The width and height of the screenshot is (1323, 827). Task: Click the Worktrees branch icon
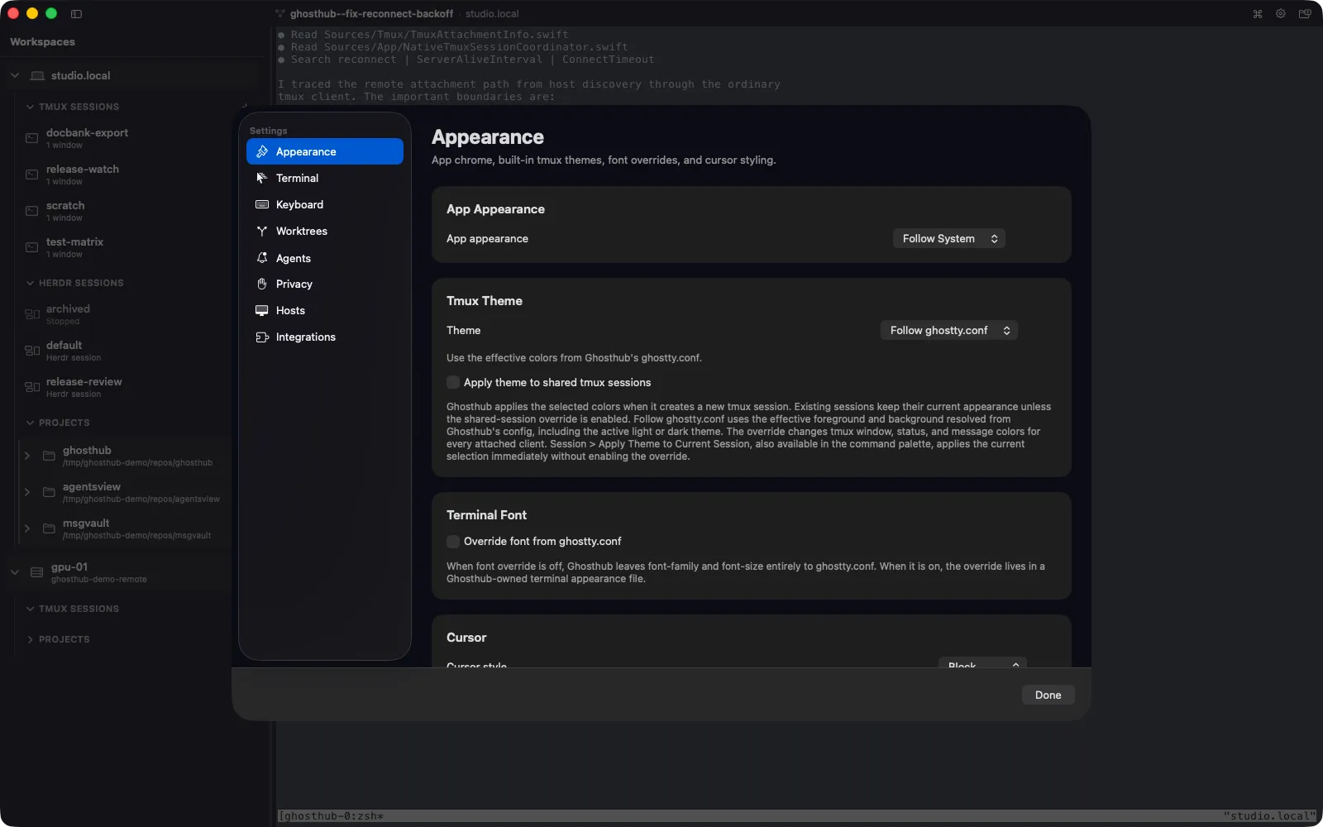[x=262, y=231]
